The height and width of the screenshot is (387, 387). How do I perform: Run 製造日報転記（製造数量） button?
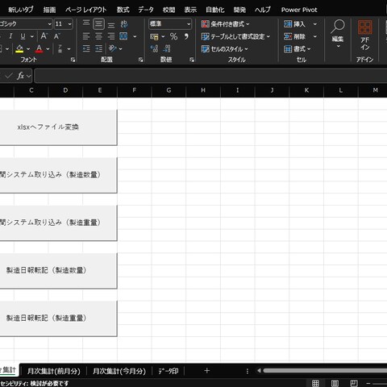(x=58, y=270)
